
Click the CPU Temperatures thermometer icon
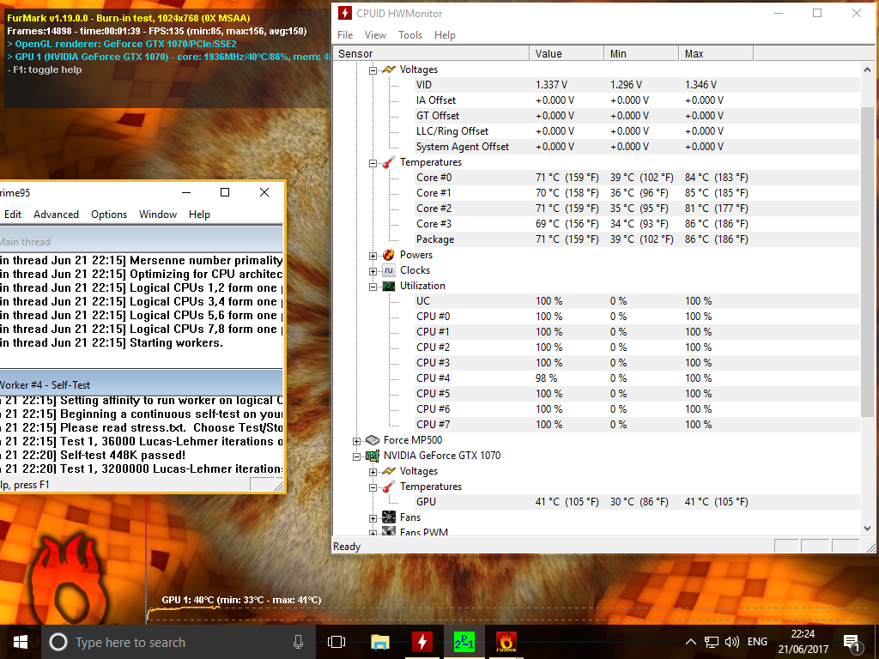(x=389, y=162)
